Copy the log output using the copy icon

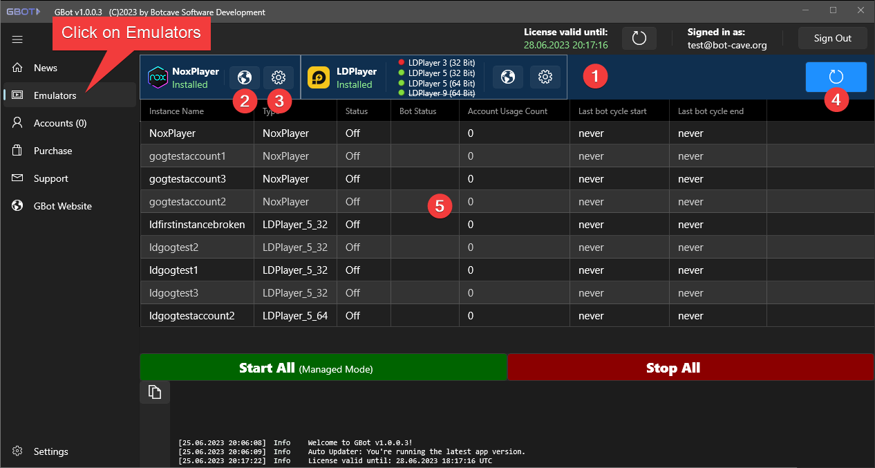pos(153,391)
